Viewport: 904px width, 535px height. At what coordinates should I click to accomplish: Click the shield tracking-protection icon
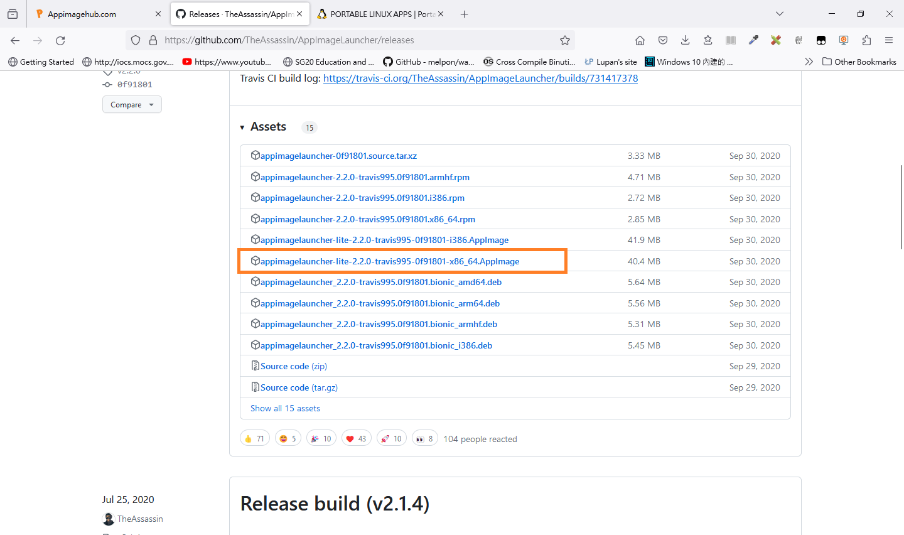[136, 40]
